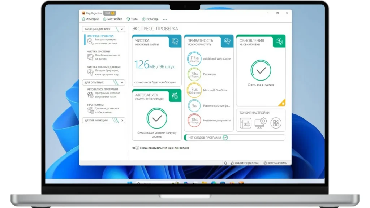Click the Обновления cloud download icon
370x208 pixels.
click(x=279, y=41)
